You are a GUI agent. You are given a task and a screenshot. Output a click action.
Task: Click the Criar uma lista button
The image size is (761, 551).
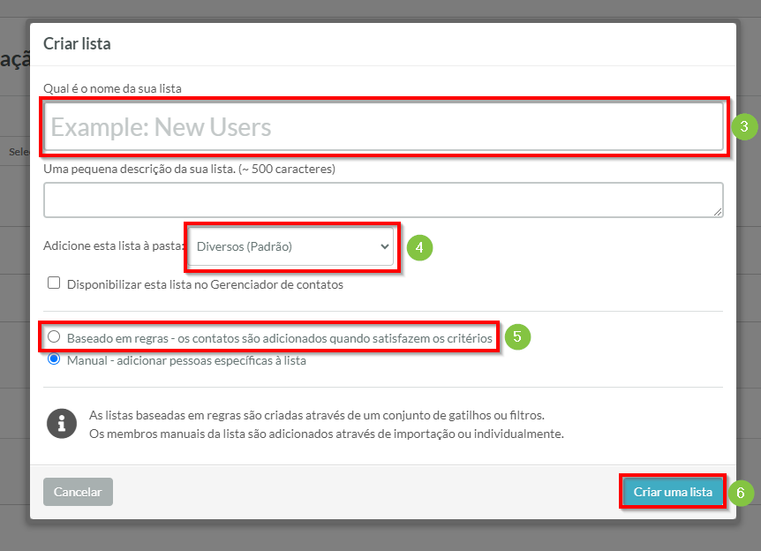point(673,492)
